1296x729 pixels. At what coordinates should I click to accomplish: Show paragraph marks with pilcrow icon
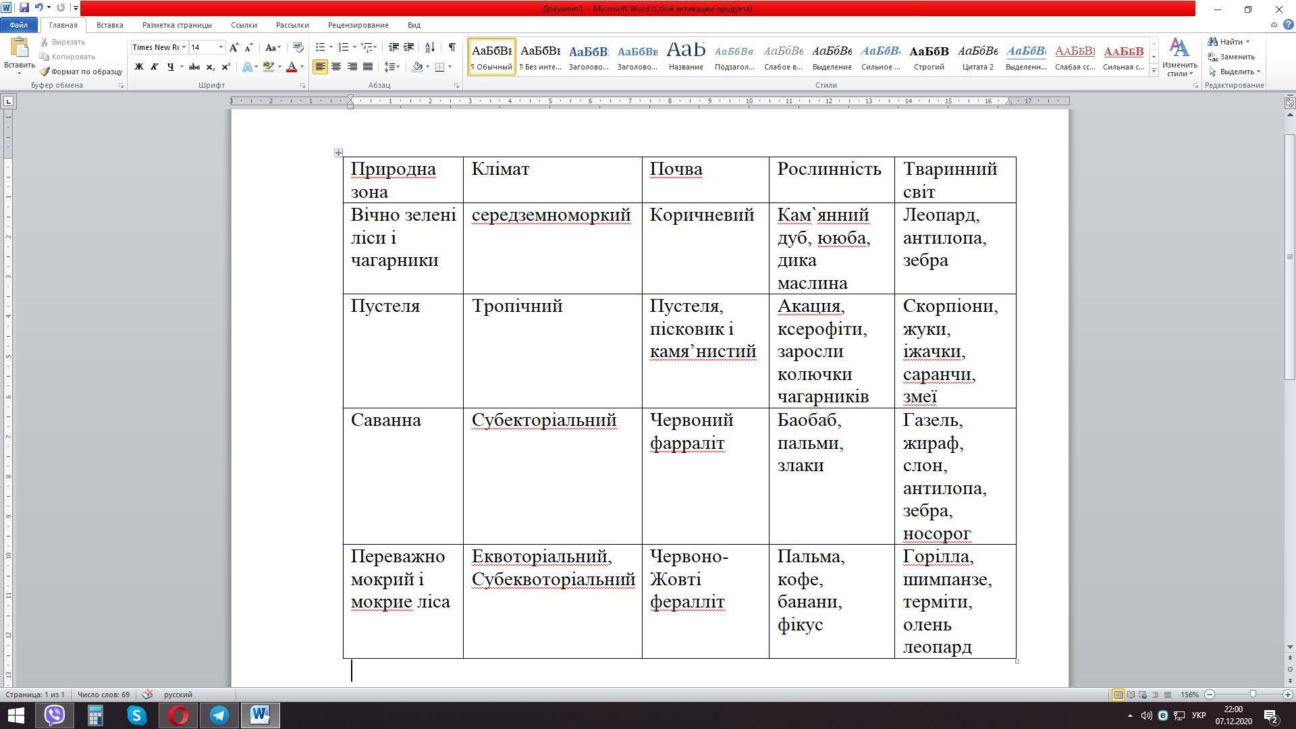pyautogui.click(x=452, y=47)
